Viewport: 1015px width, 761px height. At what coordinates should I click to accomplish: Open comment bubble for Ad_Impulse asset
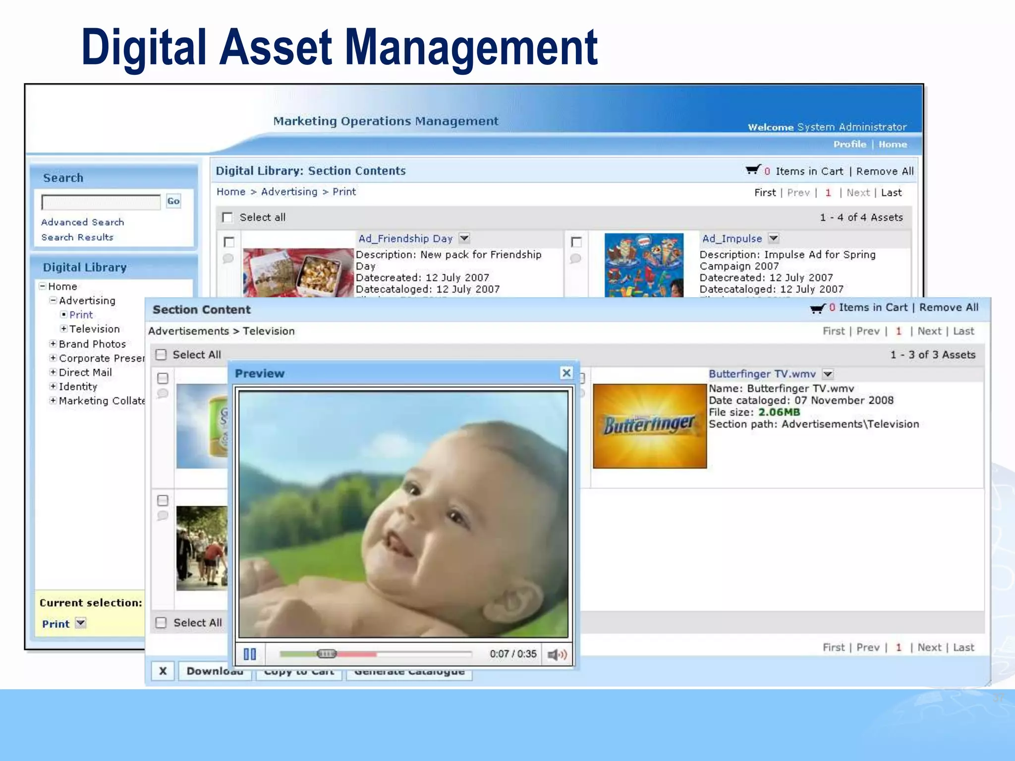pyautogui.click(x=575, y=259)
